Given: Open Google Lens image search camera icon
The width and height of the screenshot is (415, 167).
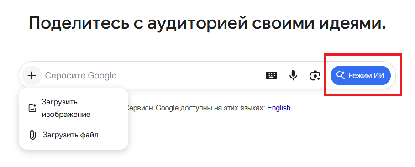Looking at the screenshot, I should pyautogui.click(x=315, y=76).
